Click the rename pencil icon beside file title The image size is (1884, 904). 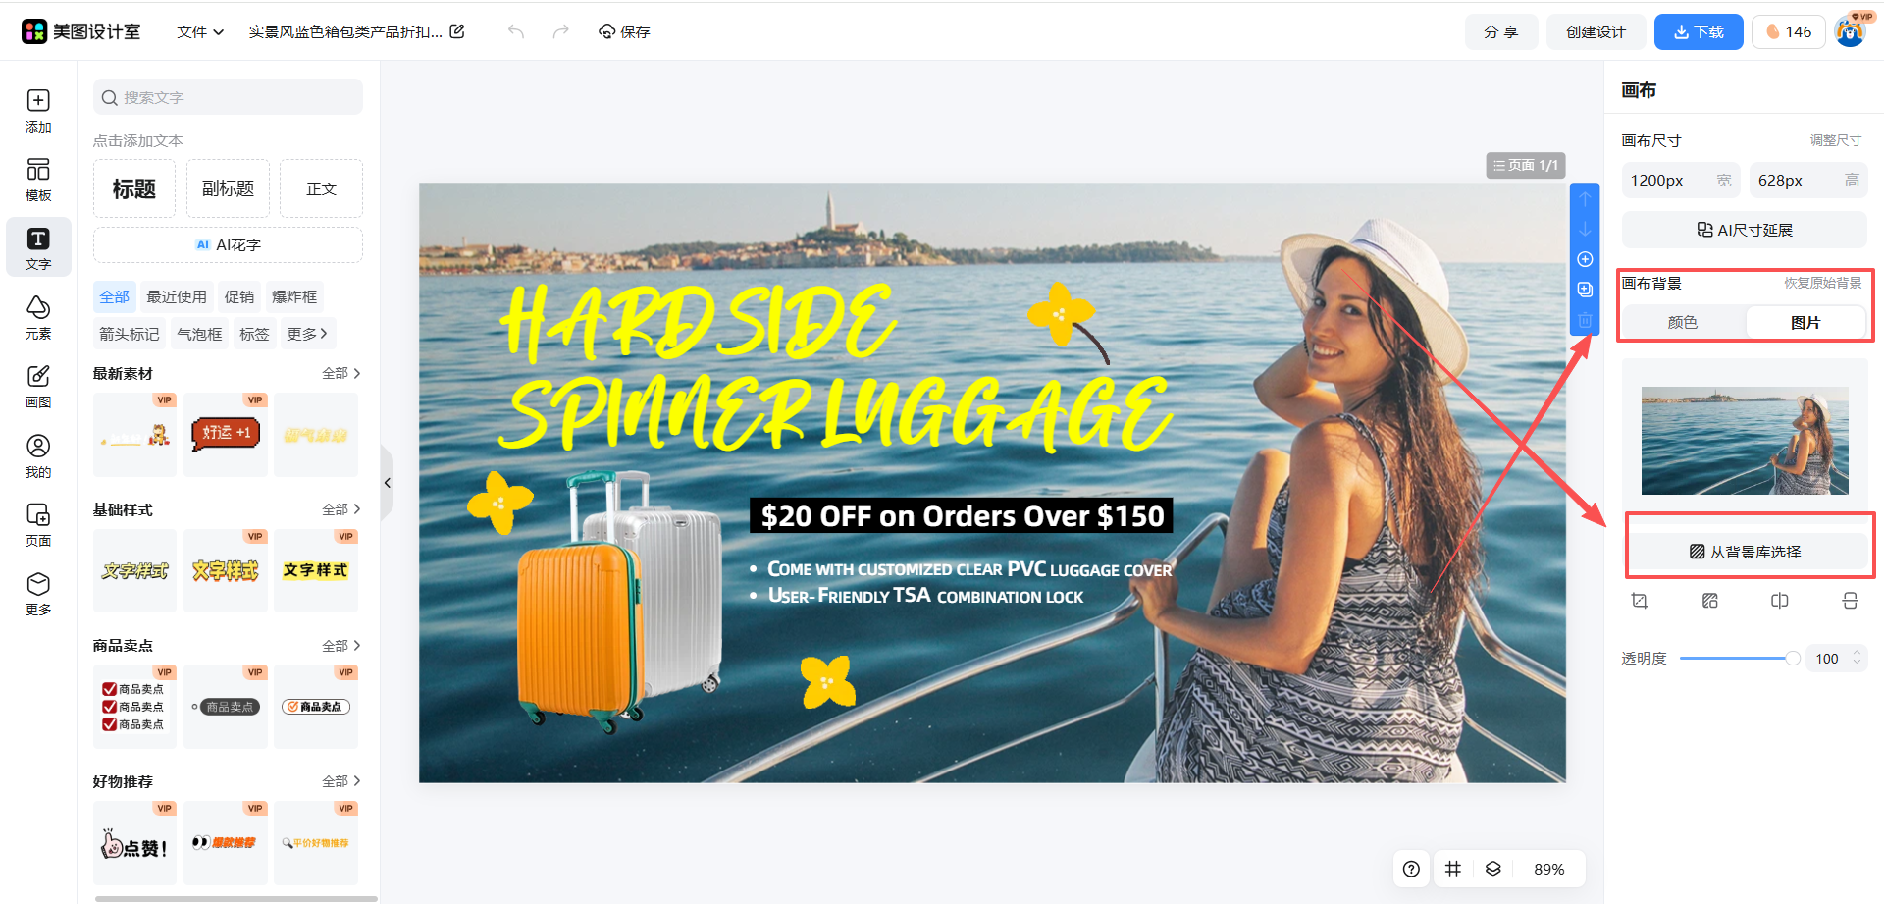pos(457,31)
